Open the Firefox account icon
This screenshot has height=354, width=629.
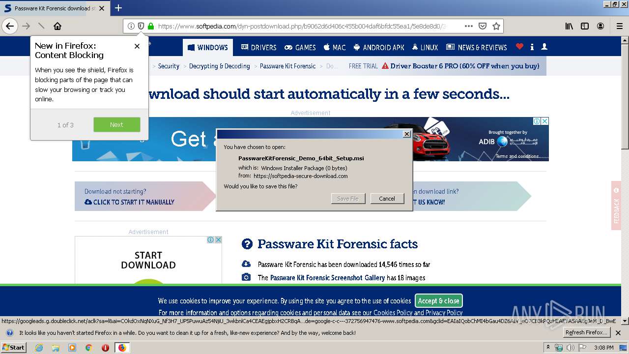coord(600,26)
